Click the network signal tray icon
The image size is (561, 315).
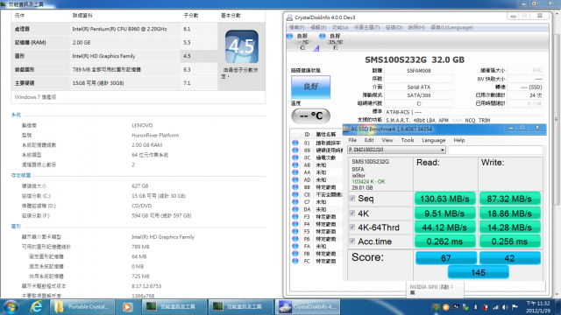pos(495,307)
